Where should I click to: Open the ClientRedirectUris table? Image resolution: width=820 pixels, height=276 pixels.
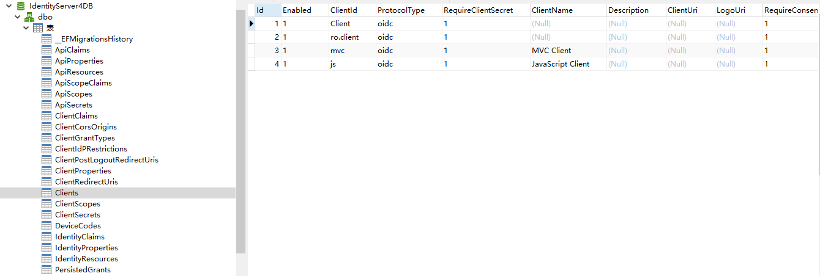coord(86,182)
